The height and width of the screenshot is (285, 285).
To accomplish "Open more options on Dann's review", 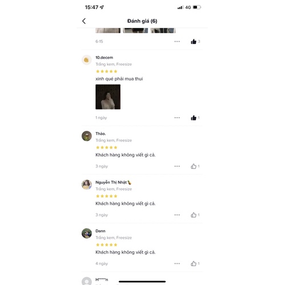I will pyautogui.click(x=177, y=264).
